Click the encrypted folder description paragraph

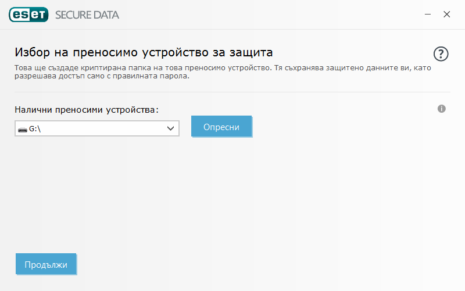click(223, 71)
